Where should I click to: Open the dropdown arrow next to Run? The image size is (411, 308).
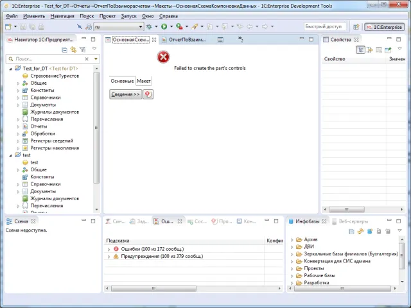tap(171, 26)
